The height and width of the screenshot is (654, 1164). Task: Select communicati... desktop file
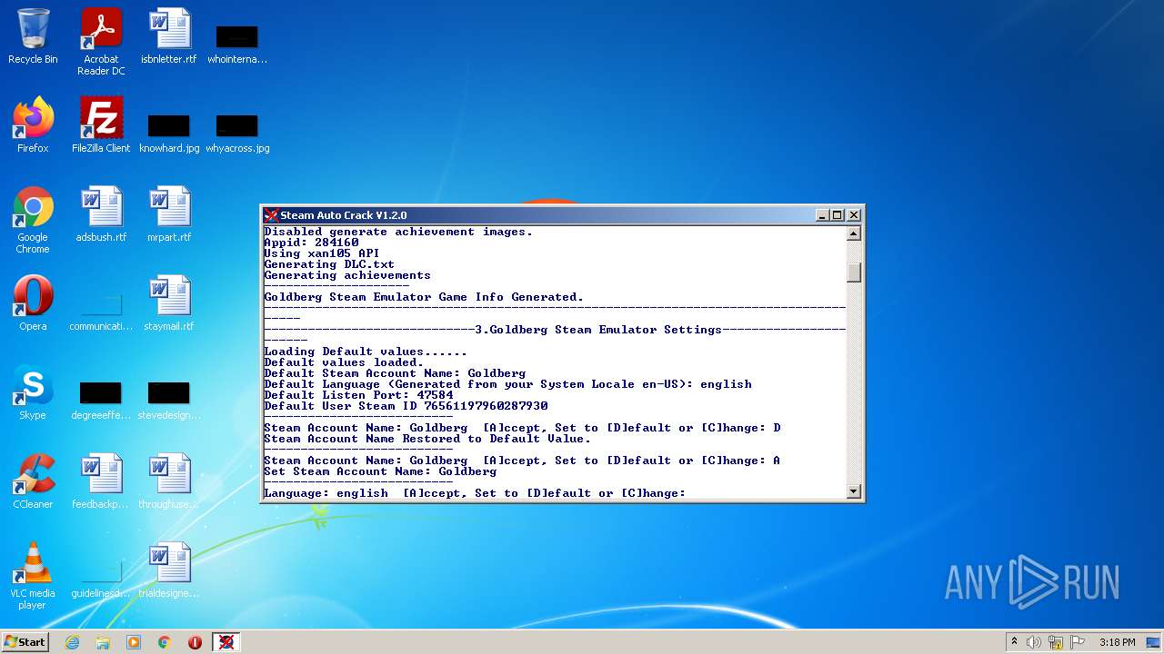(101, 311)
